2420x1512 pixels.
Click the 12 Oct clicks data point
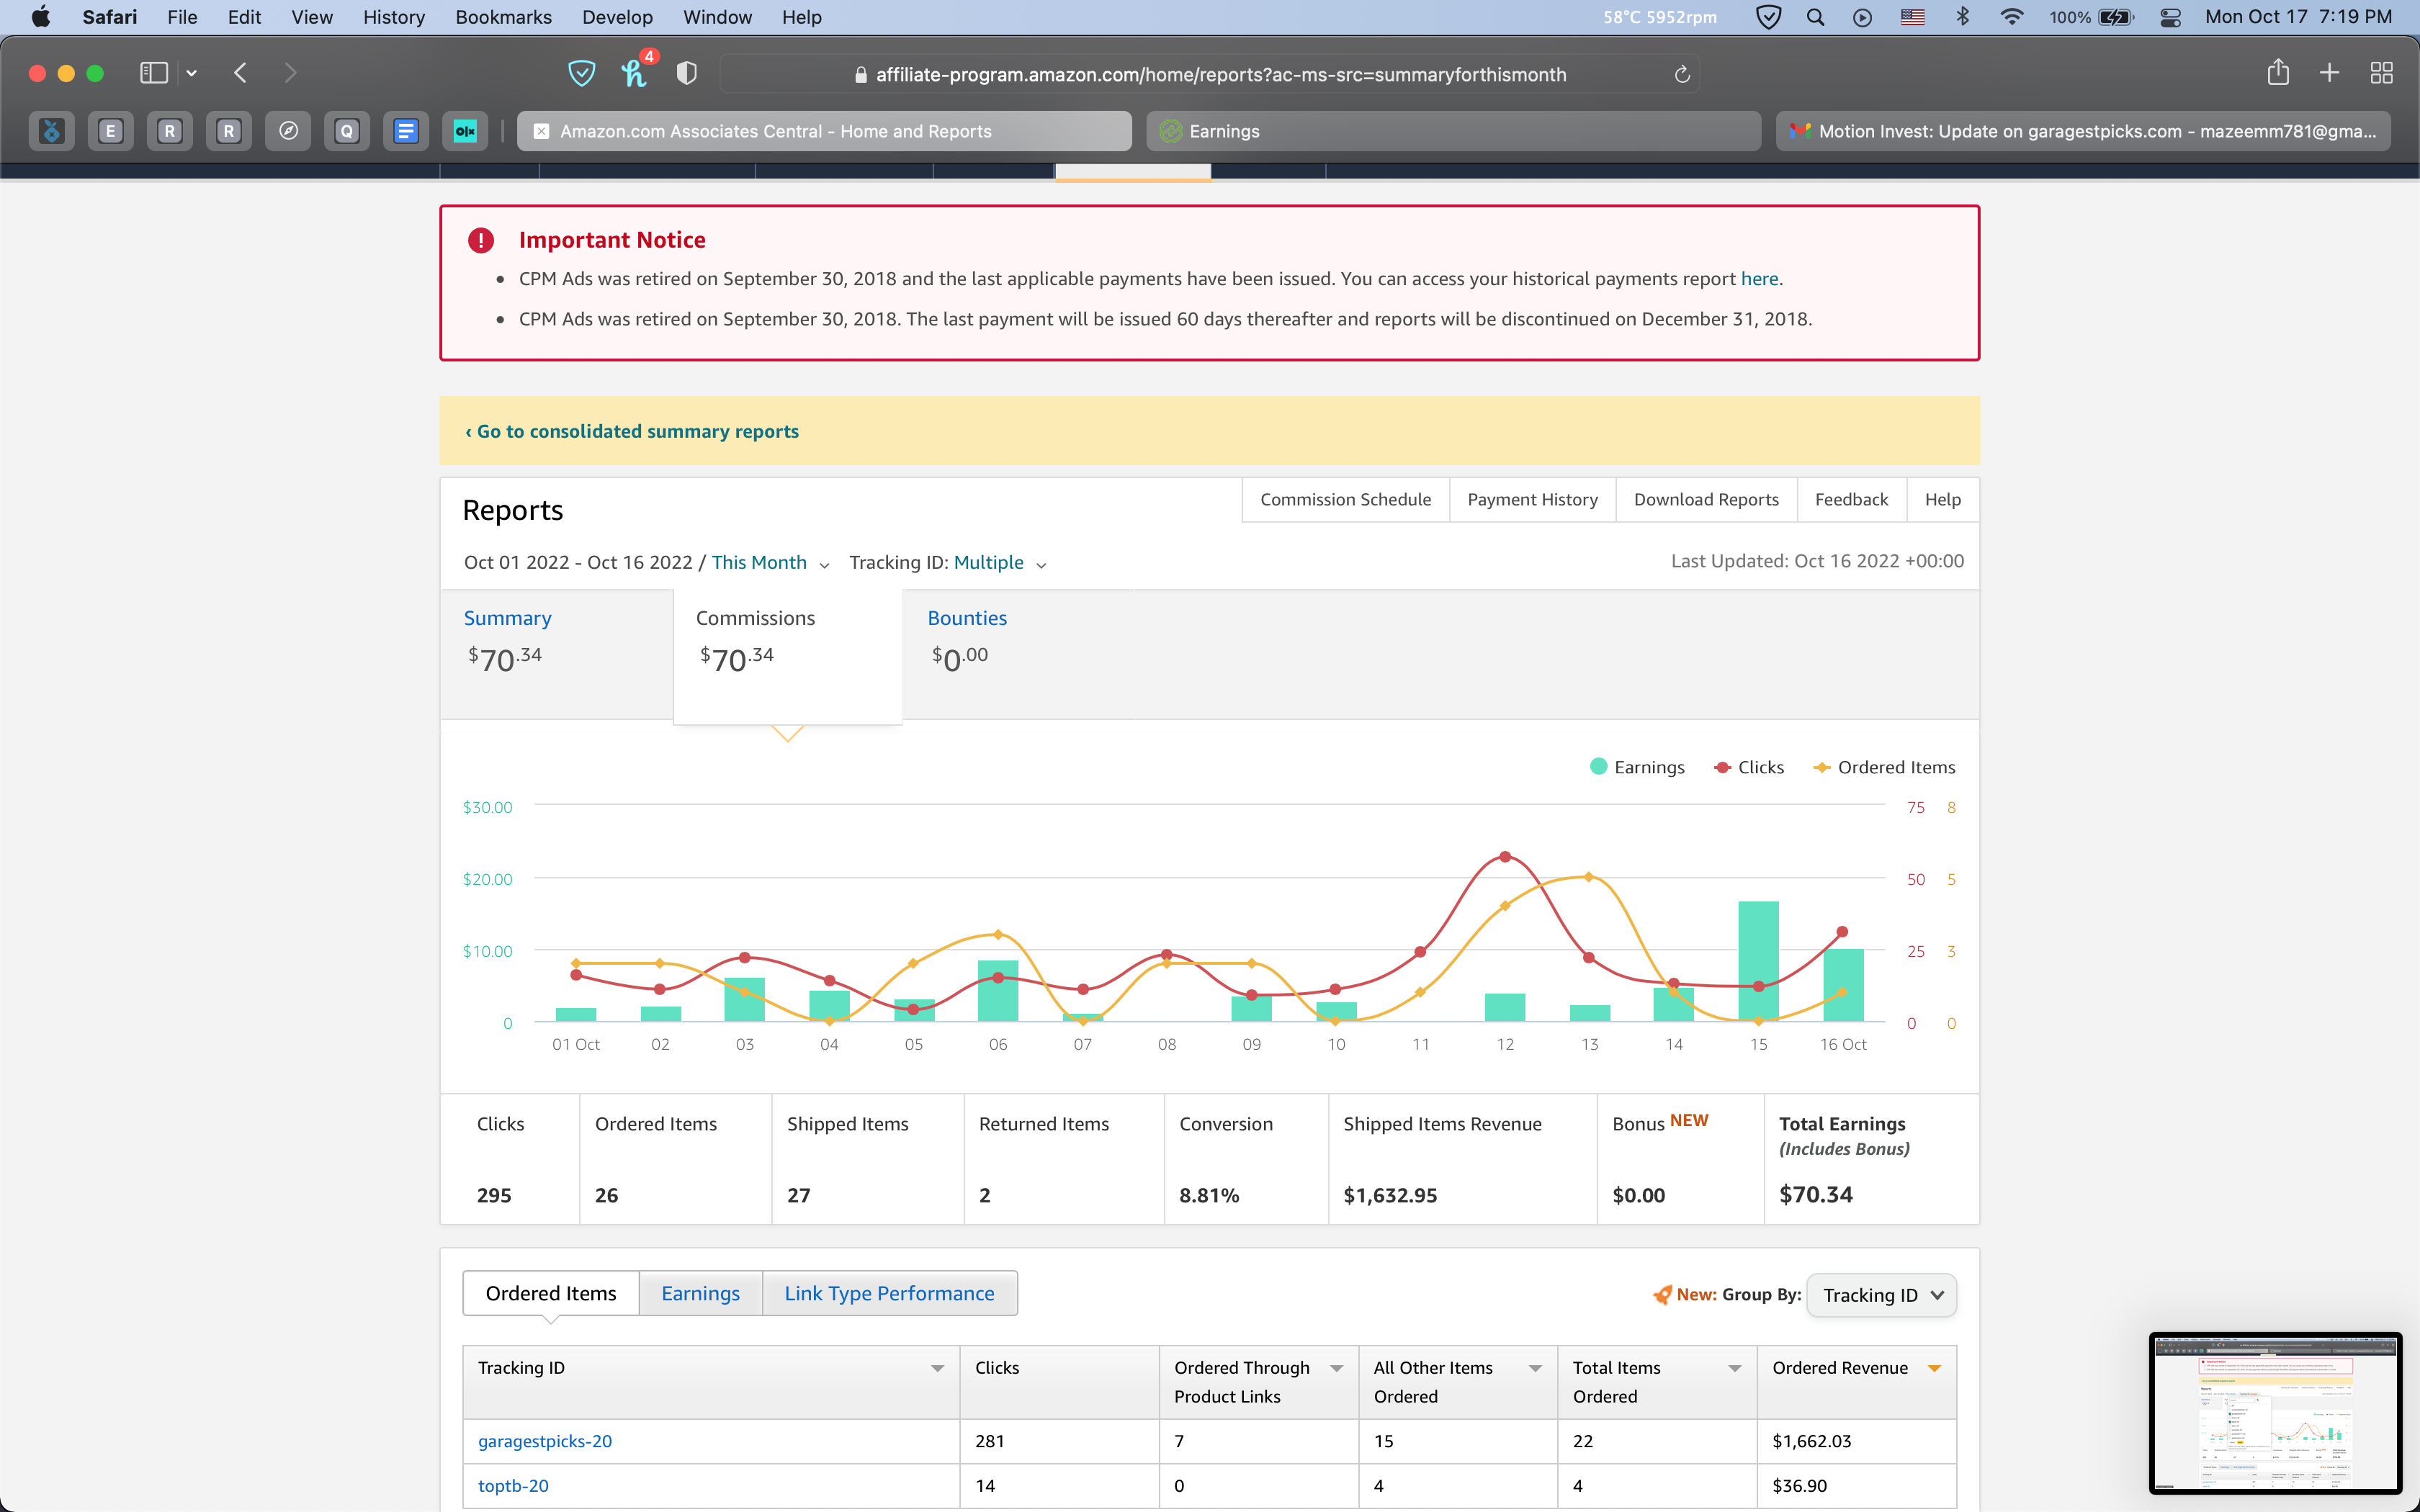(1505, 857)
